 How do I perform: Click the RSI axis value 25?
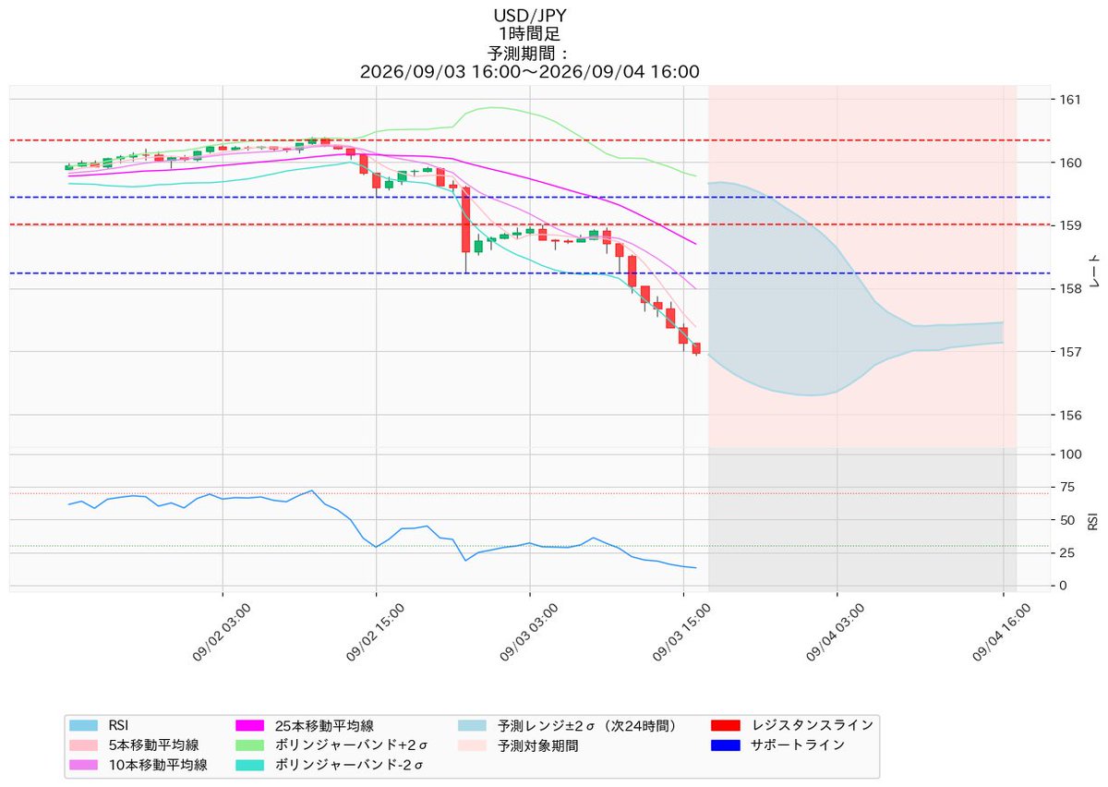1068,553
